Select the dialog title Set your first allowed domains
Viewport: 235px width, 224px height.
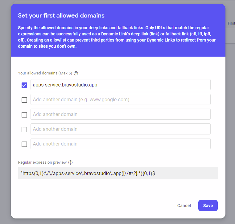tap(61, 16)
